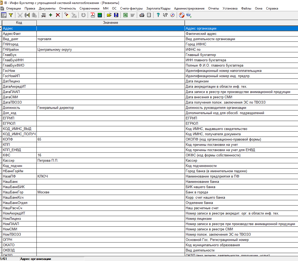Select the КПП code cell

[19, 145]
